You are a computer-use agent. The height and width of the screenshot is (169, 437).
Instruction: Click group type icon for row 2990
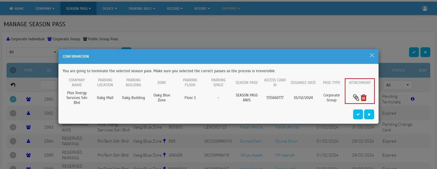click(x=28, y=99)
